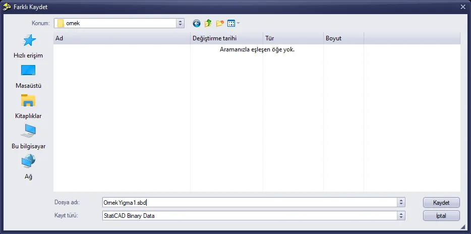Image resolution: width=471 pixels, height=234 pixels.
Task: Sort by the Boyut column header
Action: (x=343, y=38)
